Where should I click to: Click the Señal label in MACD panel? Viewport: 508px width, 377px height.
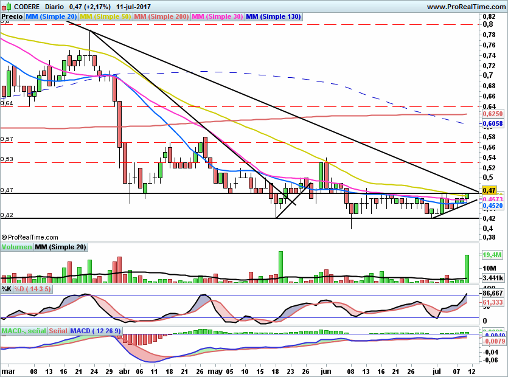(58, 331)
